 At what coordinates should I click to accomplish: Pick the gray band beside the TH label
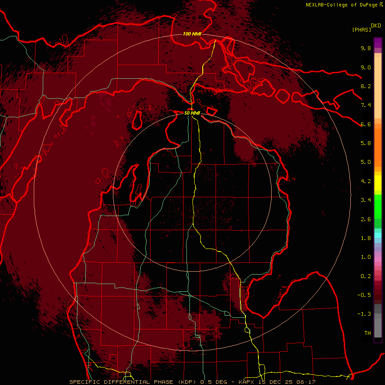coord(378,328)
